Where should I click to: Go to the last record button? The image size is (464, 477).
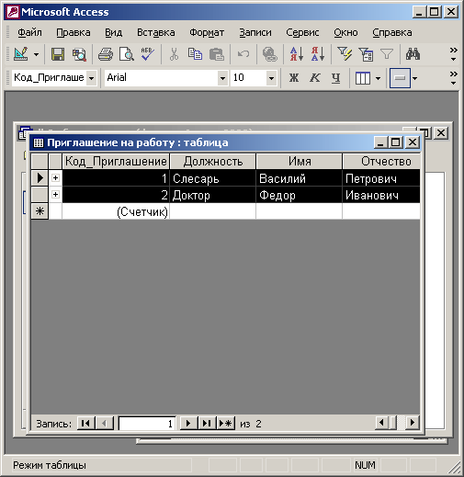(207, 424)
